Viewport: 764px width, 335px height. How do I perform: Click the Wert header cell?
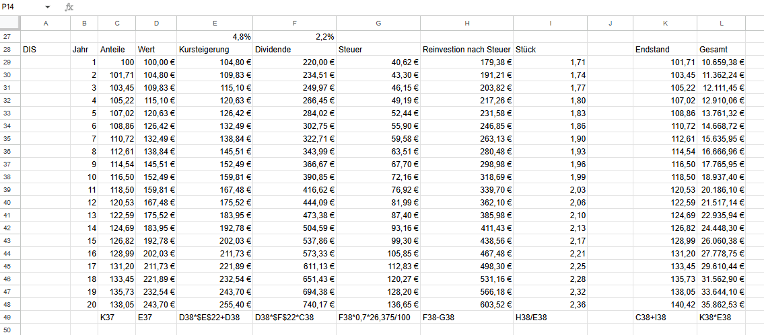pos(156,50)
